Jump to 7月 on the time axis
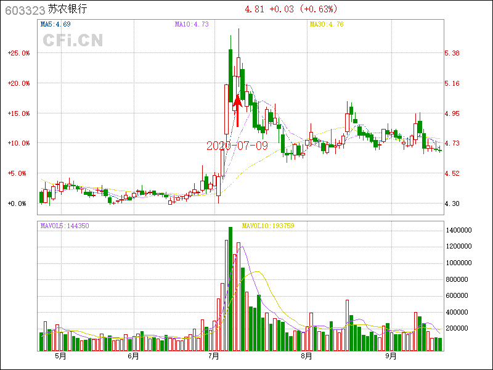 click(214, 356)
